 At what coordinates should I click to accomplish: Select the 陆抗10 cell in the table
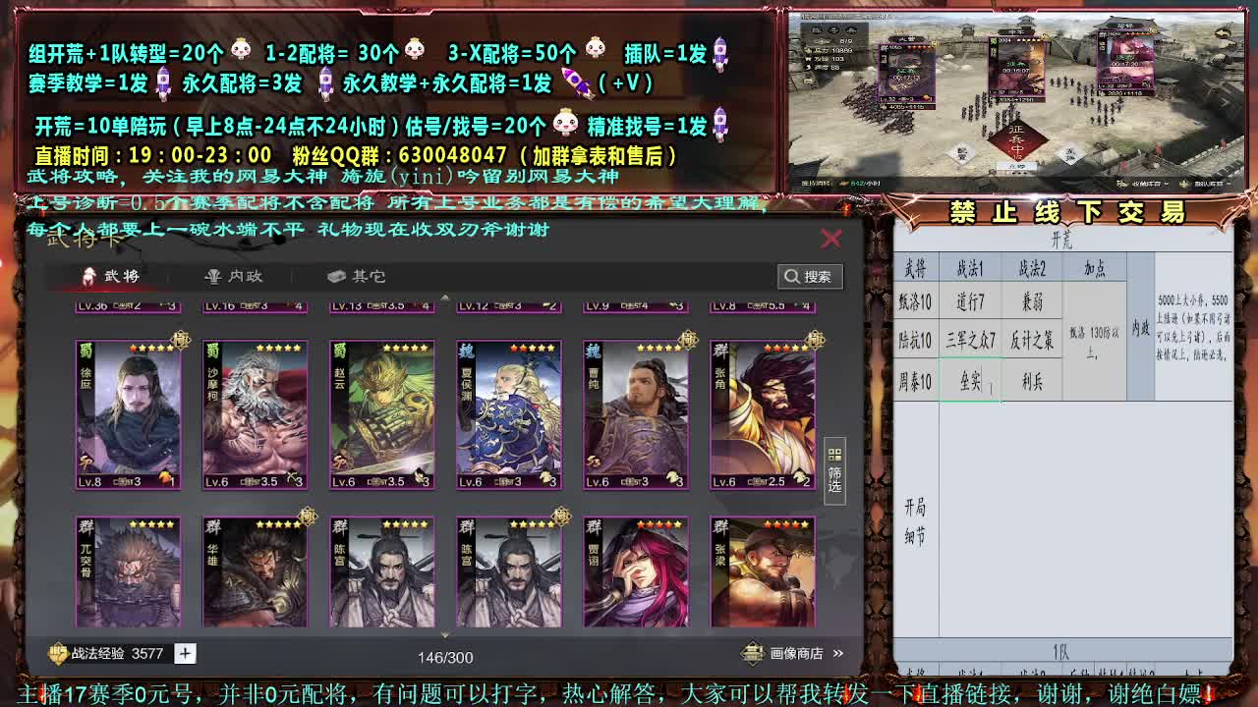pyautogui.click(x=915, y=341)
